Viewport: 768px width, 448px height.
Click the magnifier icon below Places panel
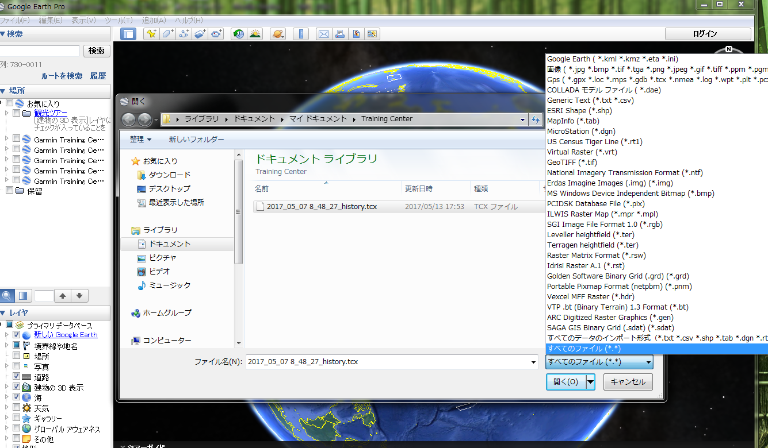pyautogui.click(x=7, y=296)
